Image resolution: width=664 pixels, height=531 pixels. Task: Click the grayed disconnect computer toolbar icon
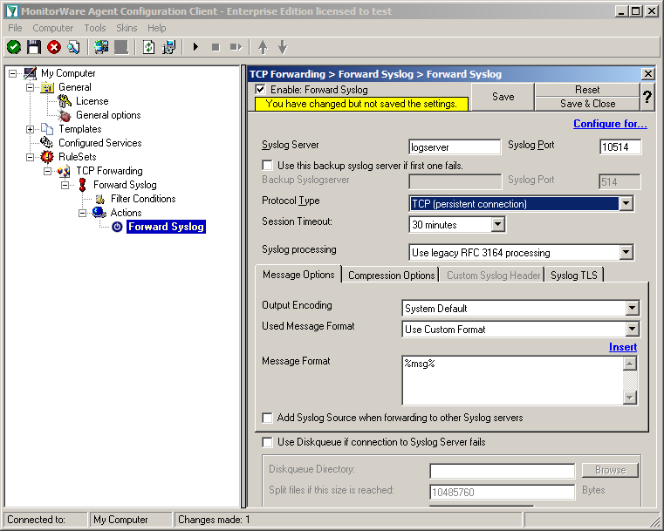point(121,47)
